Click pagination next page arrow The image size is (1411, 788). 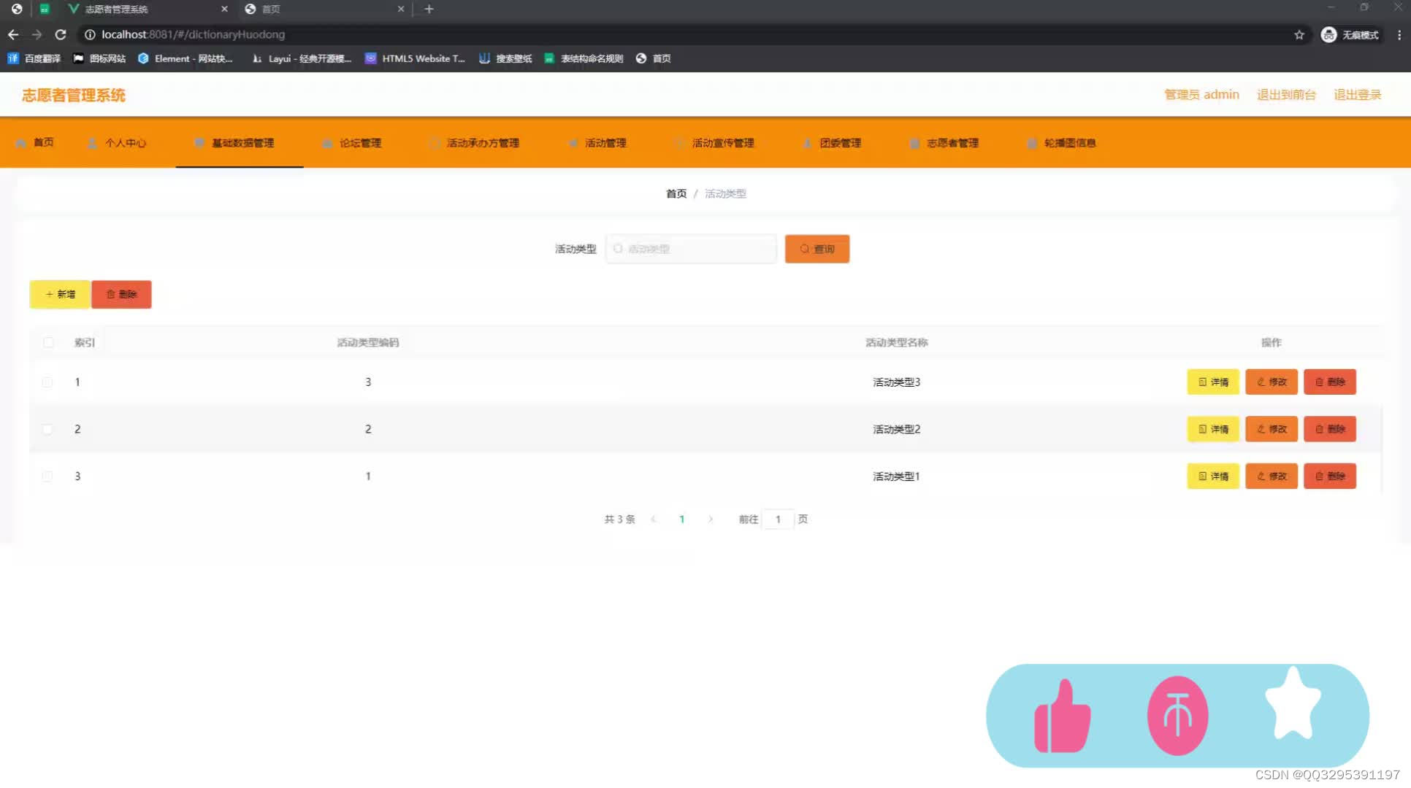(710, 519)
